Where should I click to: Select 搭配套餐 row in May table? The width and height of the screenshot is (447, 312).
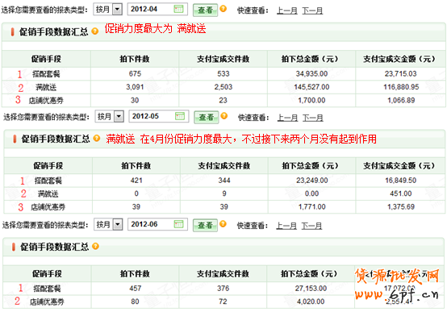224,181
